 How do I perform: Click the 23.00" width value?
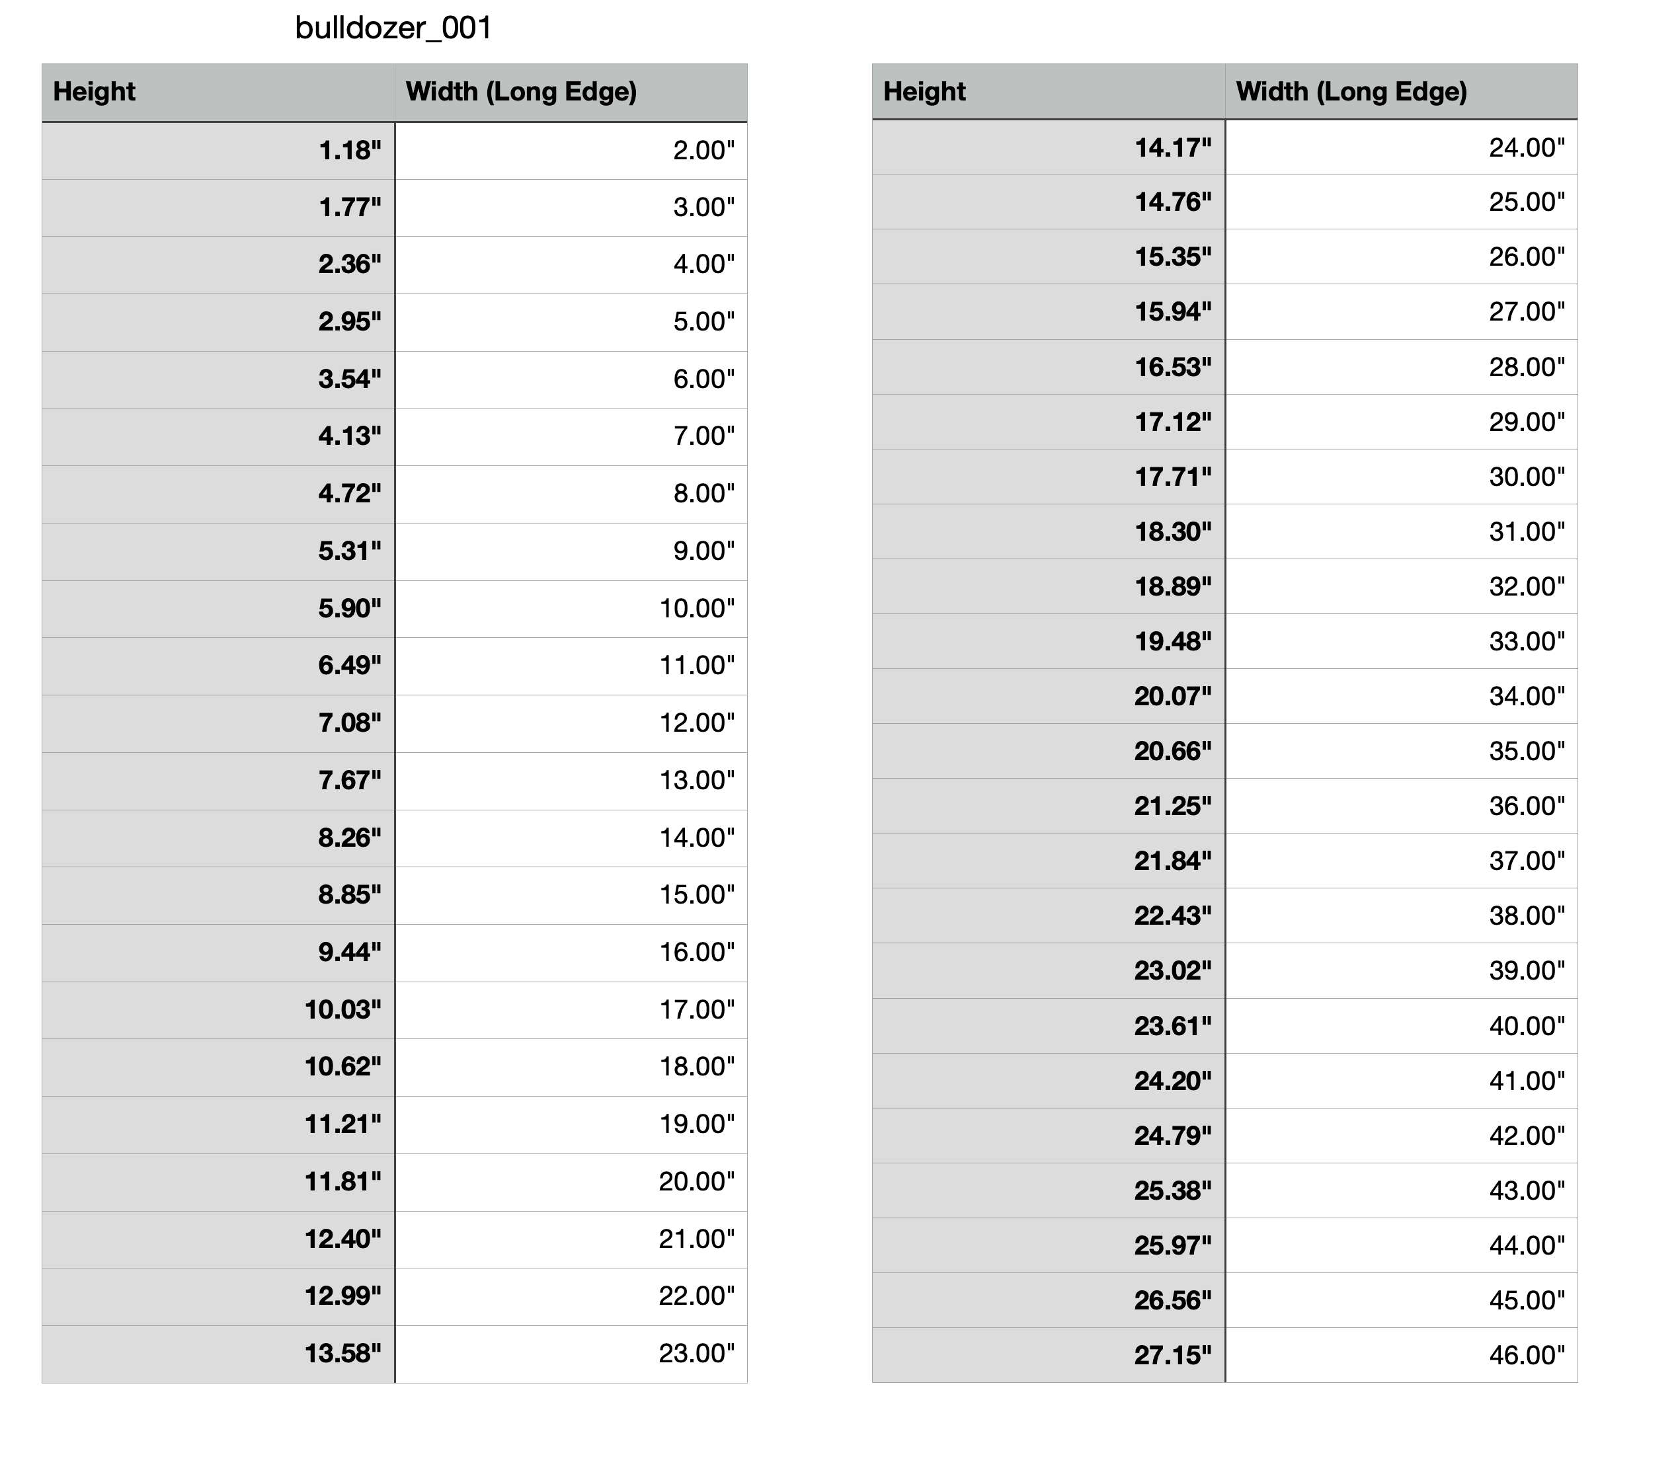pos(696,1353)
